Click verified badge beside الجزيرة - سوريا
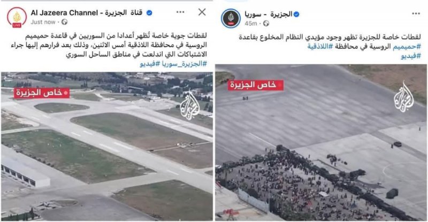Screen dimensions: 428x222 pos(296,14)
